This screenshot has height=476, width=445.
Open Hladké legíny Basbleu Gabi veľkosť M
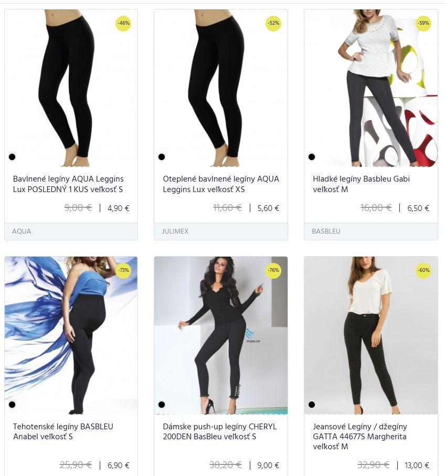tap(361, 184)
